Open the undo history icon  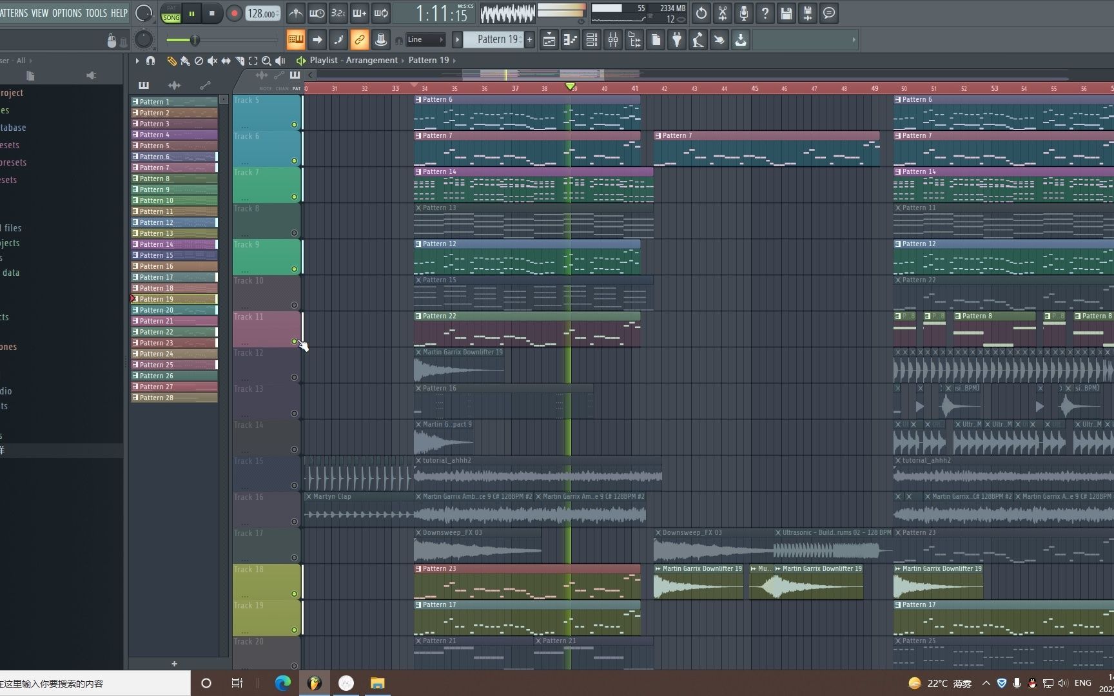click(x=701, y=13)
